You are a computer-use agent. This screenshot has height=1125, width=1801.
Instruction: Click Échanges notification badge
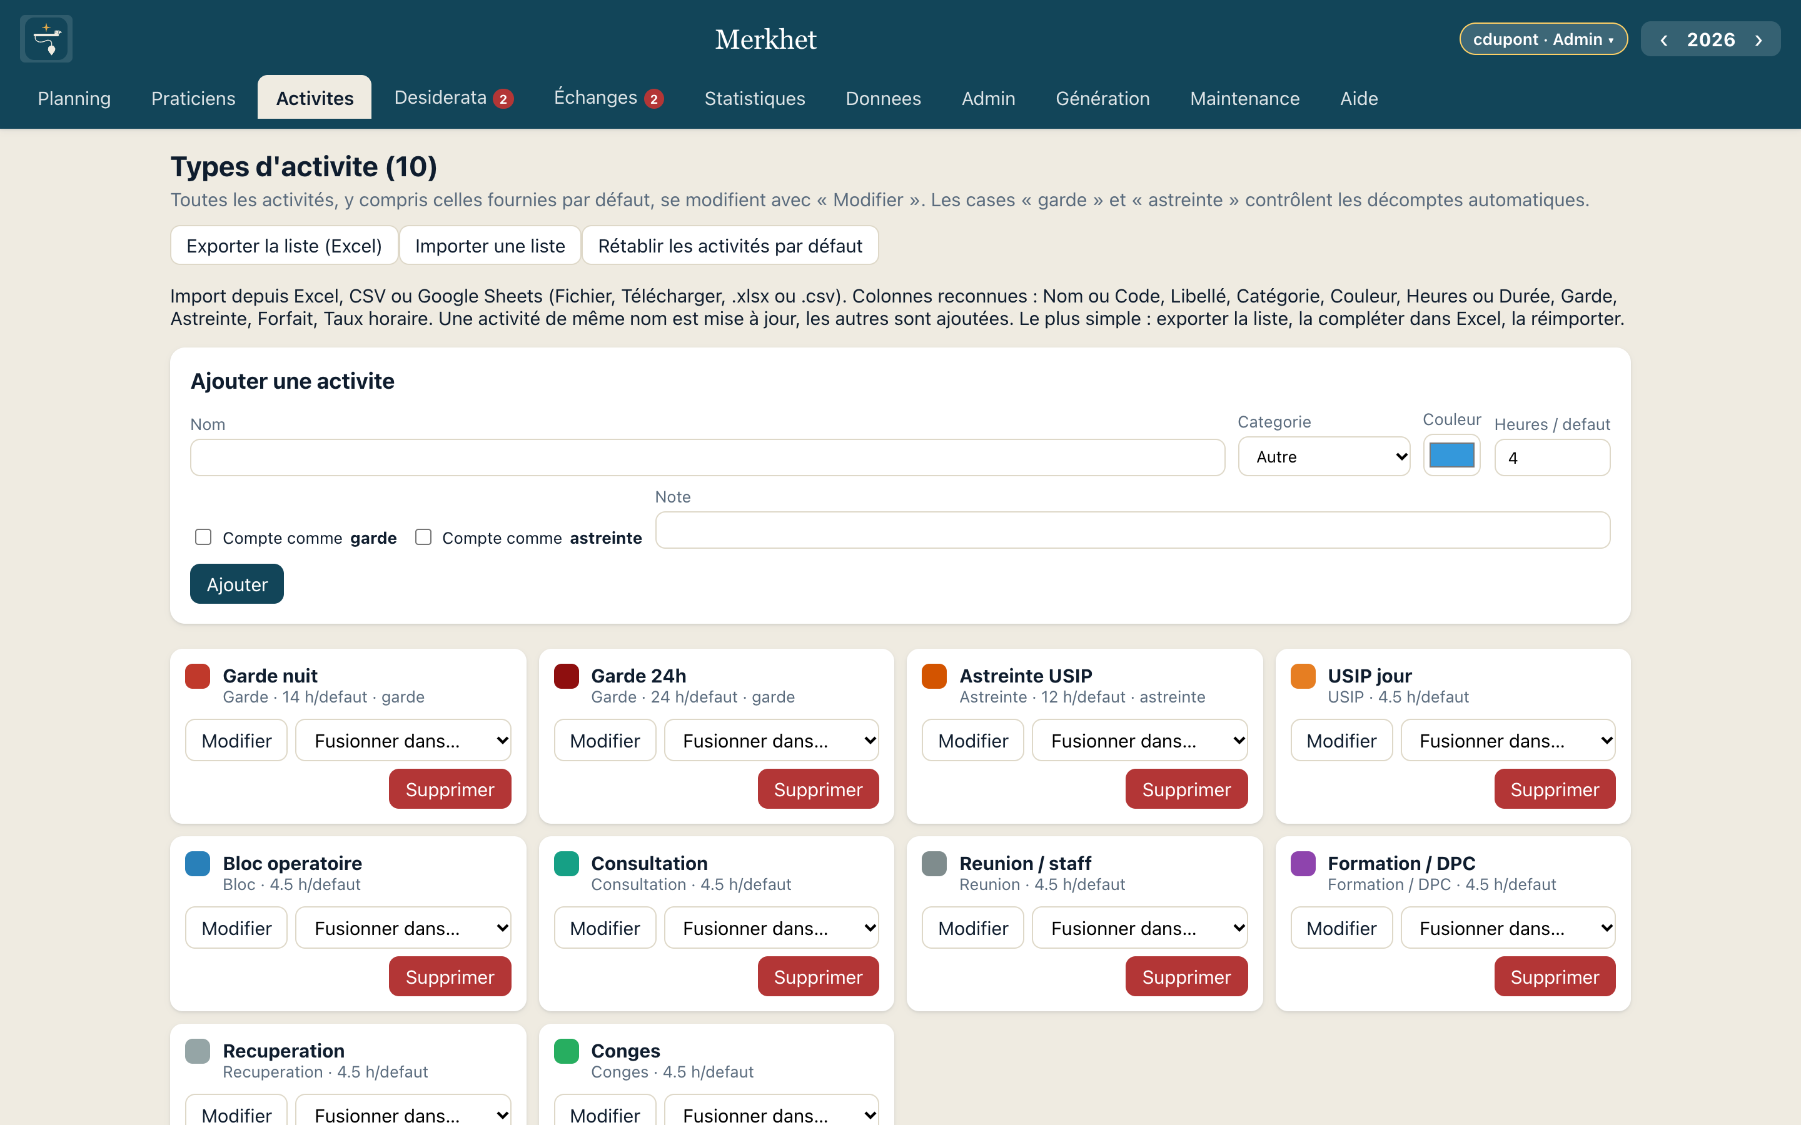[x=654, y=99]
